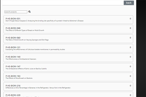Select project P-HS-BIOM-183
This screenshot has width=146, height=97.
click(68, 77)
